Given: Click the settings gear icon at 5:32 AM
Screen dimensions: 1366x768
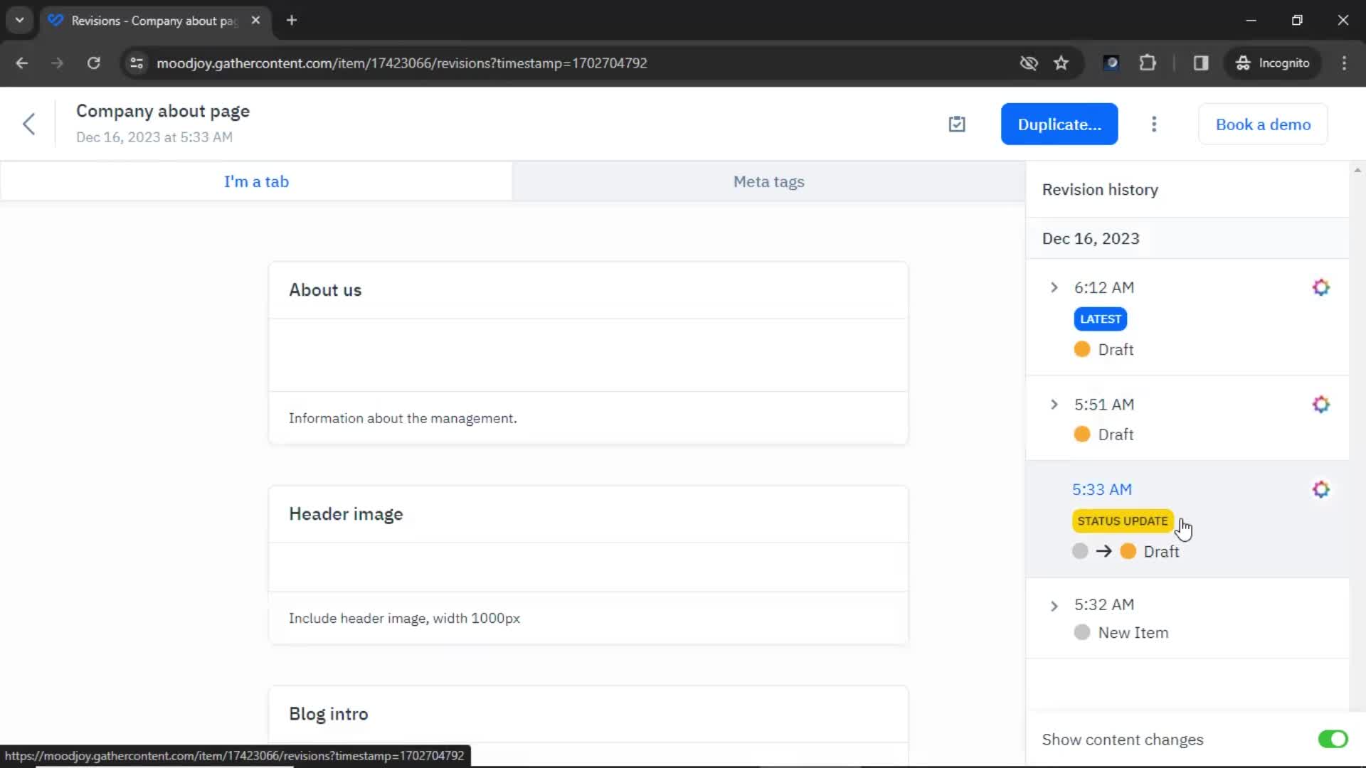Looking at the screenshot, I should (x=1320, y=605).
